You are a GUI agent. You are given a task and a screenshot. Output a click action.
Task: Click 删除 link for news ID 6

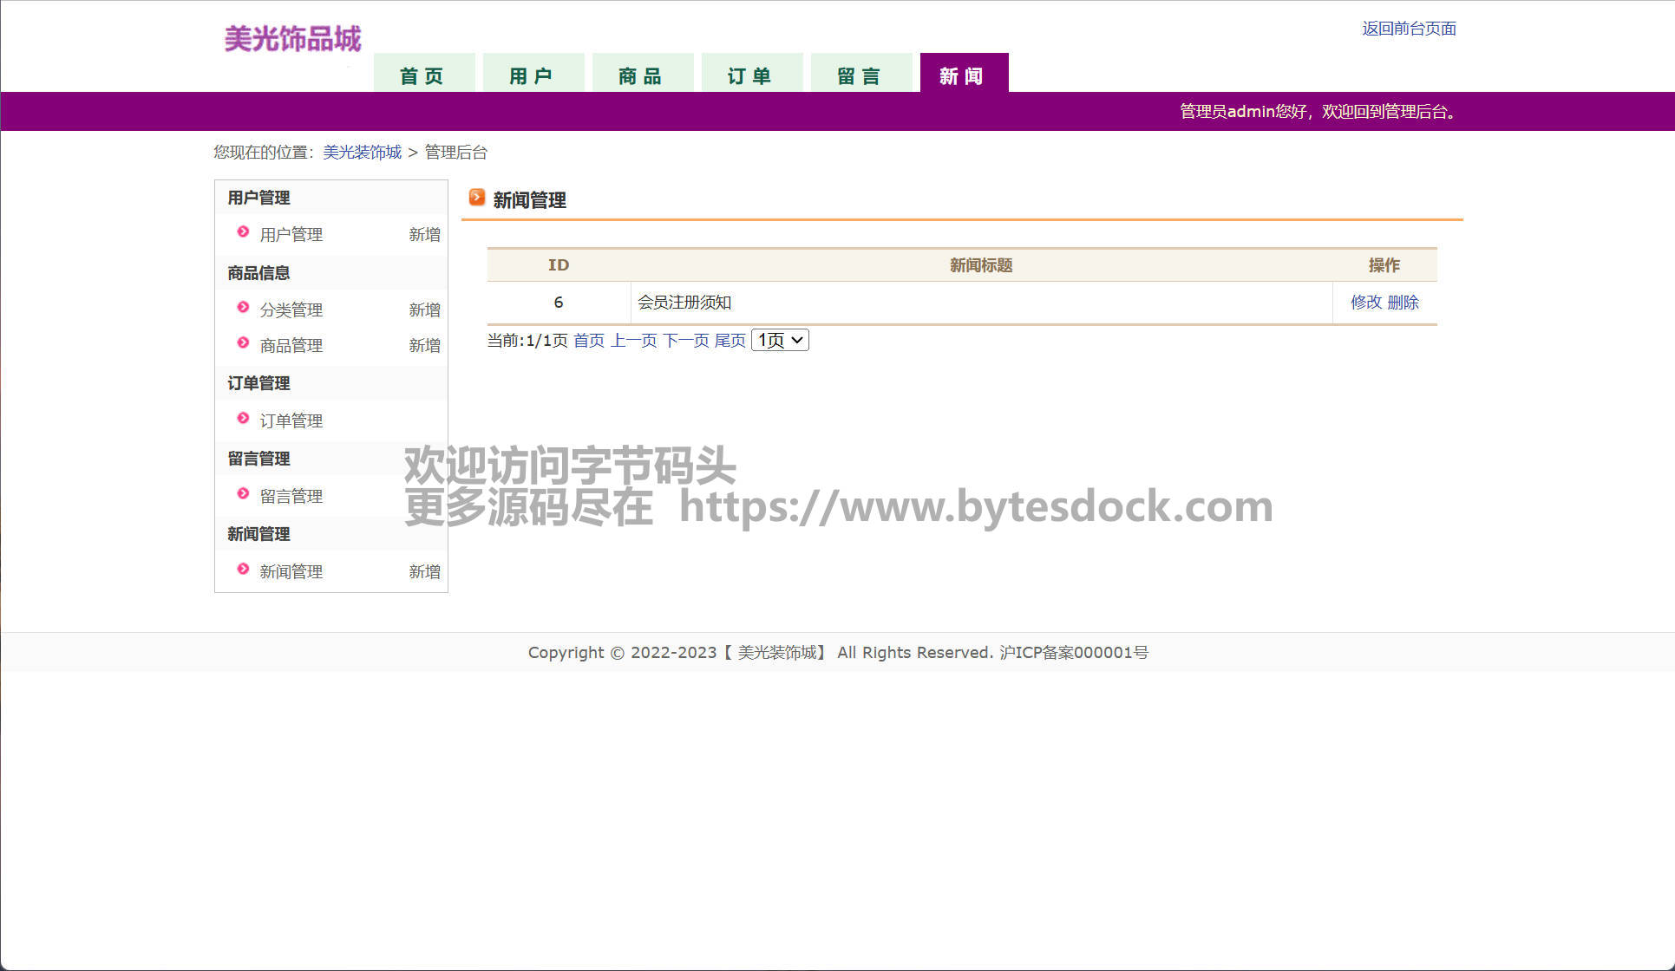(x=1403, y=302)
